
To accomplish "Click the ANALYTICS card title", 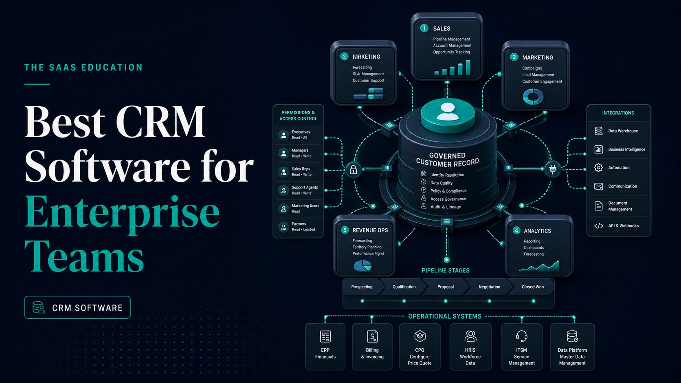I will click(x=537, y=231).
